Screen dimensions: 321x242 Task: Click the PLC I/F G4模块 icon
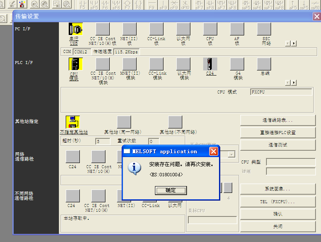click(x=237, y=64)
